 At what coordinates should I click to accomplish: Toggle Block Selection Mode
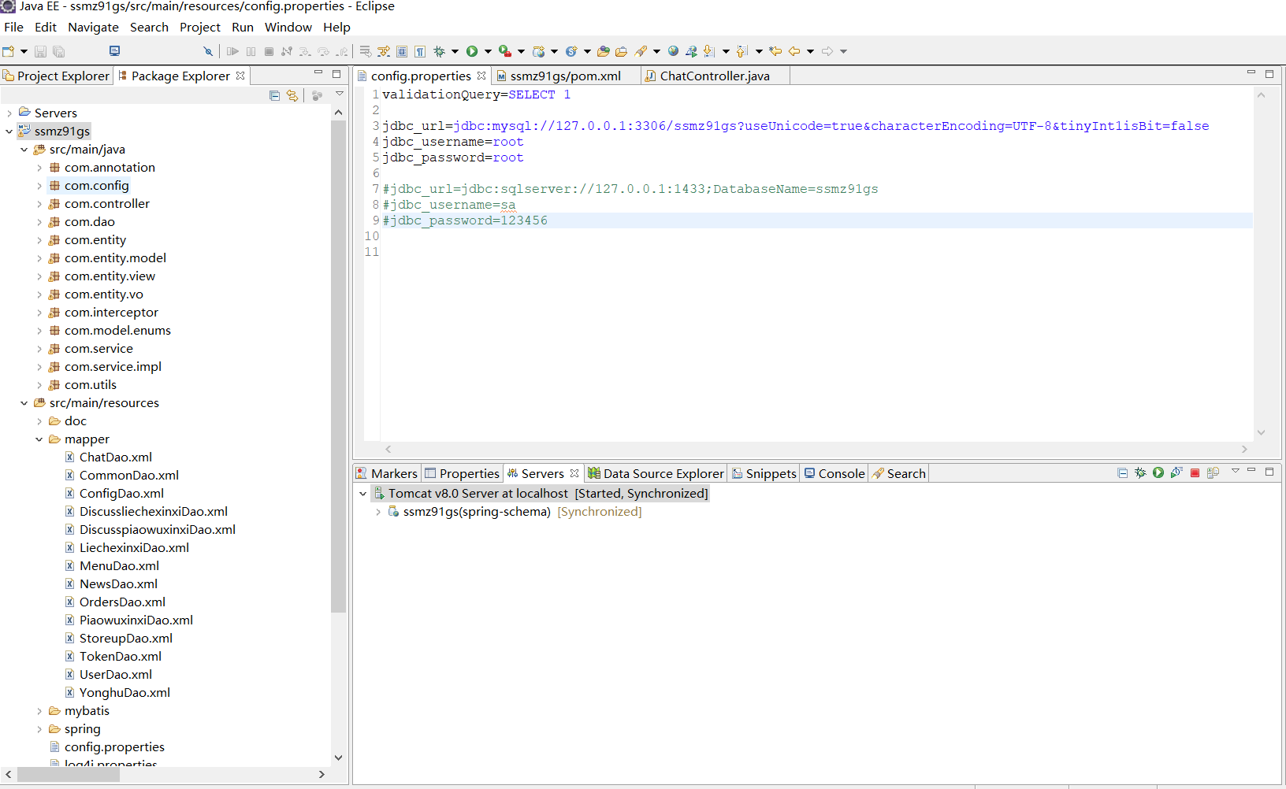(402, 51)
